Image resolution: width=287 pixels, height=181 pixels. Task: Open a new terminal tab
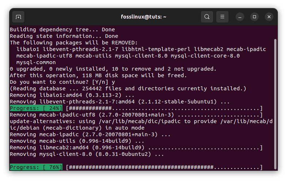(18, 17)
